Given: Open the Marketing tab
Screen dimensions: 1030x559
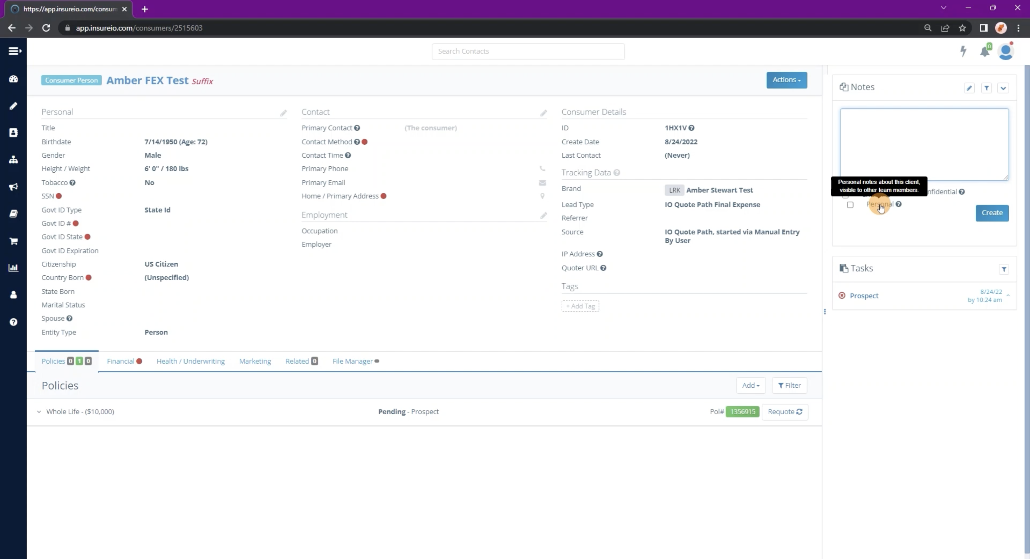Looking at the screenshot, I should click(x=255, y=361).
